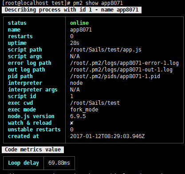This screenshot has height=174, width=185.
Task: Select the script path '/root/Sails/test/app.js'
Action: (x=106, y=50)
